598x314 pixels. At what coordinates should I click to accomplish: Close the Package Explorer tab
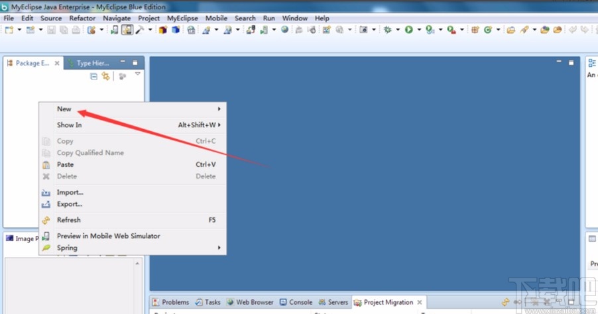[x=57, y=63]
